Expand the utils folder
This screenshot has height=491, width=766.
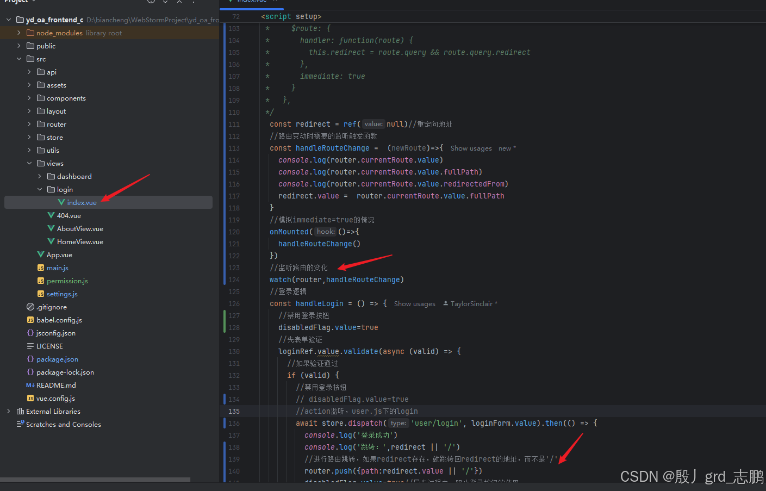click(x=29, y=151)
